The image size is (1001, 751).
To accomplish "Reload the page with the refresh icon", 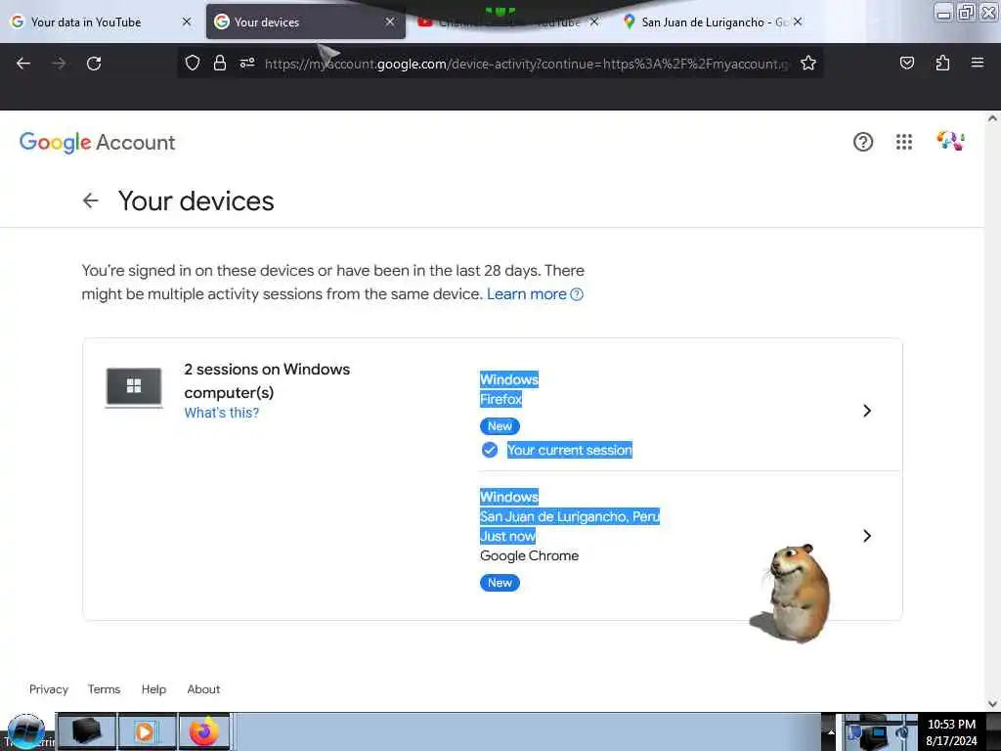I will pos(94,64).
